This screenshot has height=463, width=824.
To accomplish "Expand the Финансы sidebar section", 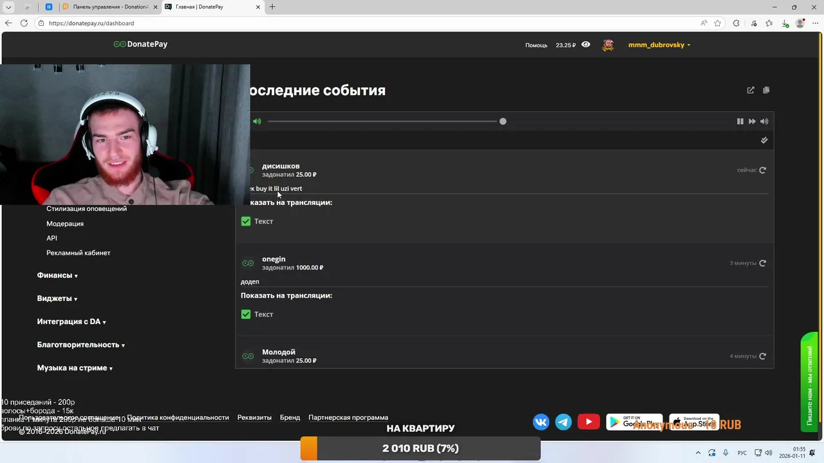I will coord(57,275).
